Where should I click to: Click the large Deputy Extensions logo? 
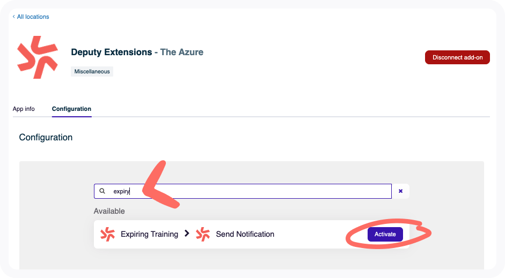click(38, 57)
